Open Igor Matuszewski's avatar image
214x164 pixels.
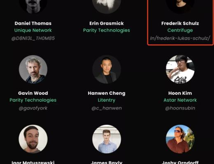(x=33, y=139)
